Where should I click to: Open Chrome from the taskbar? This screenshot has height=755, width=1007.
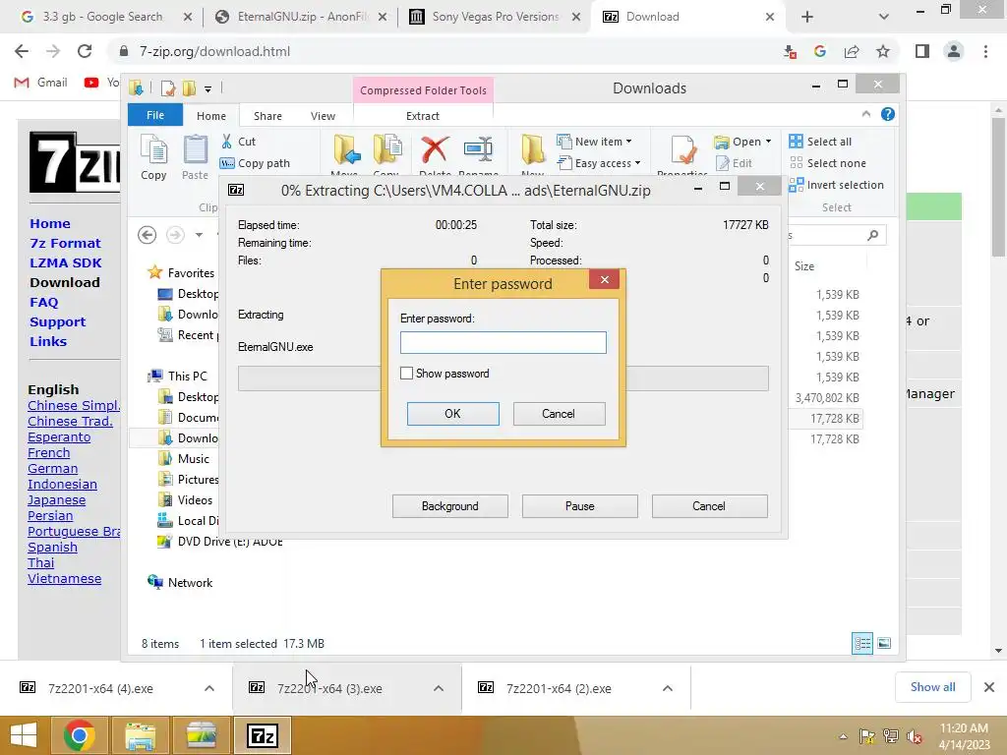click(x=80, y=735)
